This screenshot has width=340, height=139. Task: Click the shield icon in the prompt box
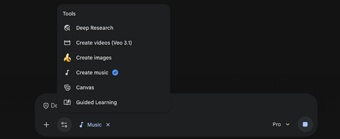(x=46, y=106)
